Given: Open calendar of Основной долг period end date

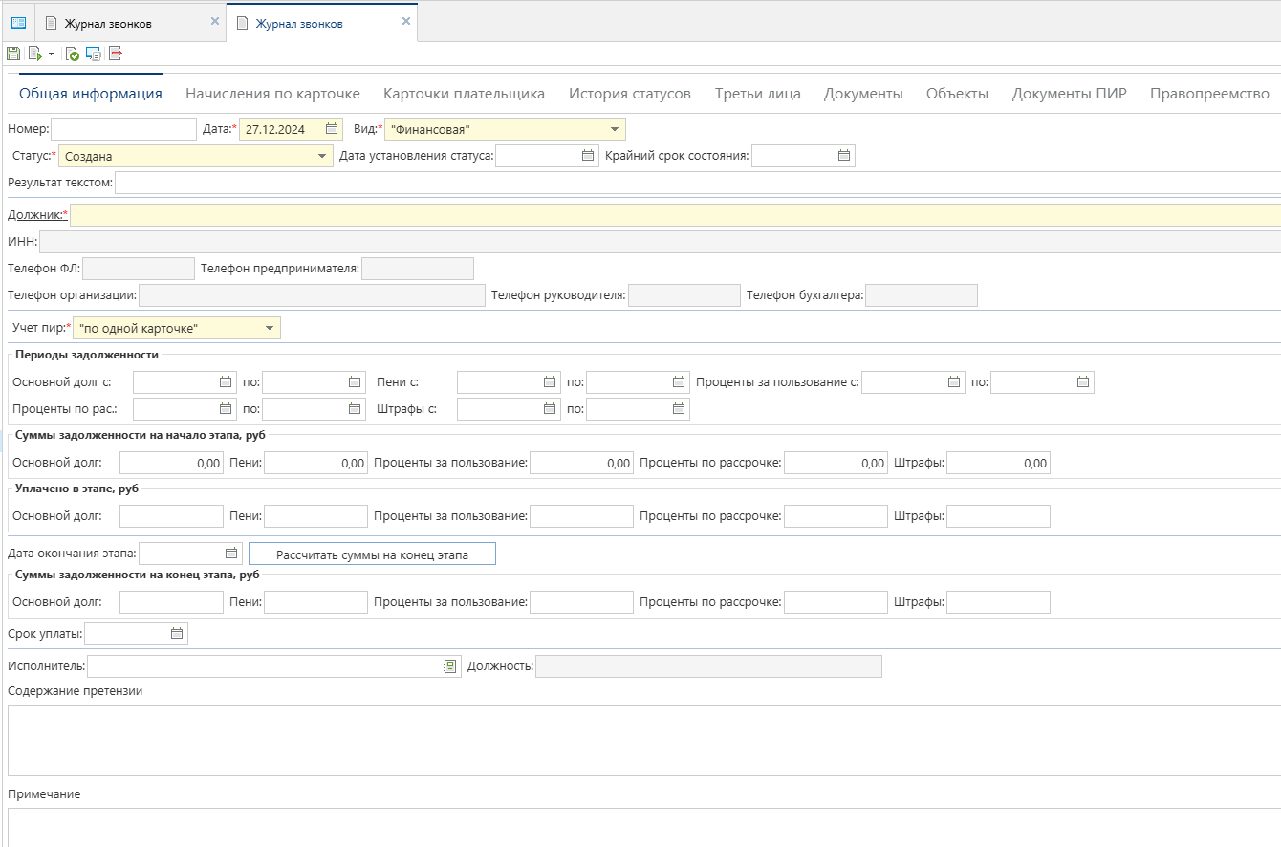Looking at the screenshot, I should (355, 382).
